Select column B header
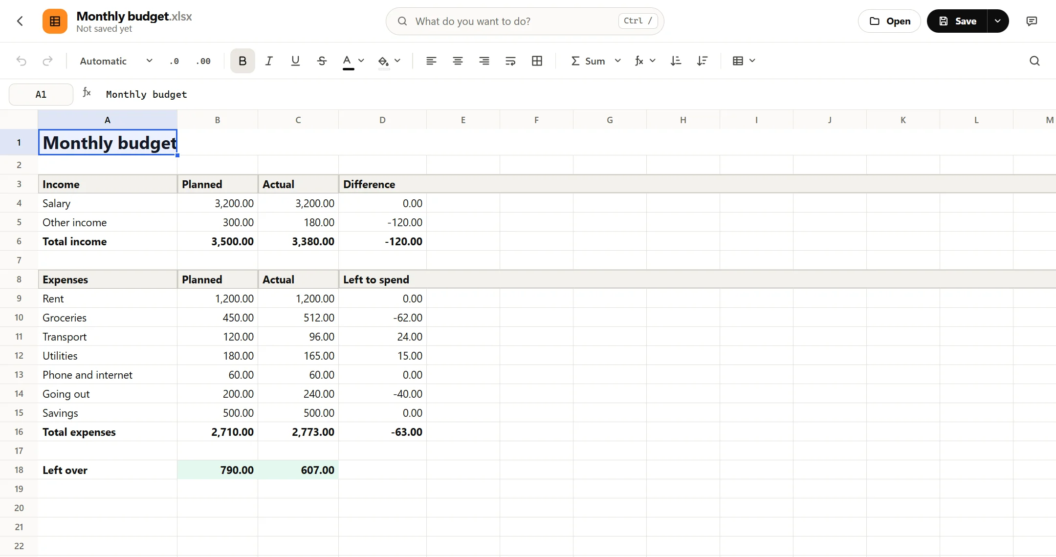 coord(218,120)
